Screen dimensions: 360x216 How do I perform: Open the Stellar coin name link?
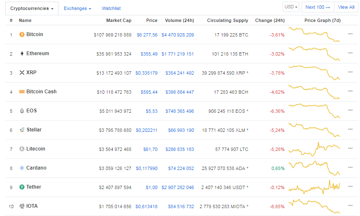click(x=34, y=130)
